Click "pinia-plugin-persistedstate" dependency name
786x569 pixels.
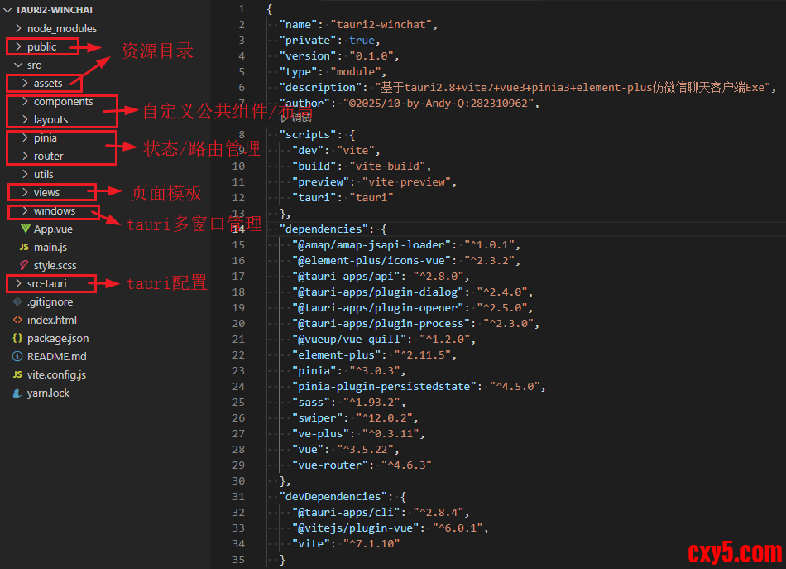(384, 386)
